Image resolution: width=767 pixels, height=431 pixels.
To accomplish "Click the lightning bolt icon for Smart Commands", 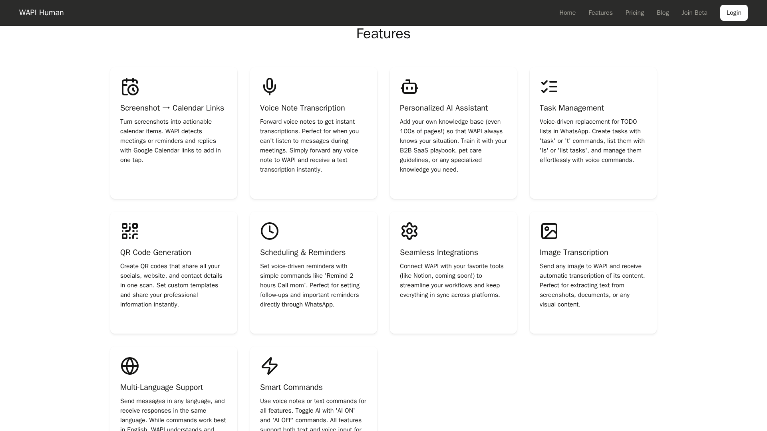I will click(x=269, y=366).
